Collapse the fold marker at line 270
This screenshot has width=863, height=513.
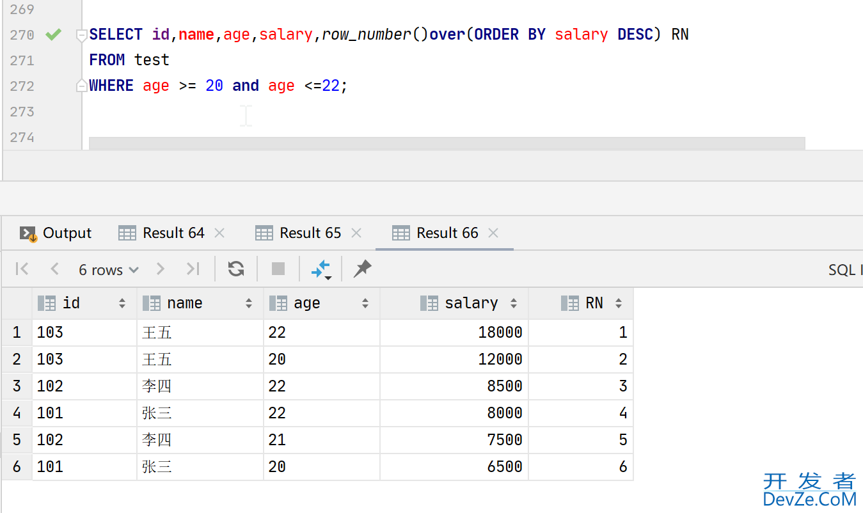tap(81, 36)
